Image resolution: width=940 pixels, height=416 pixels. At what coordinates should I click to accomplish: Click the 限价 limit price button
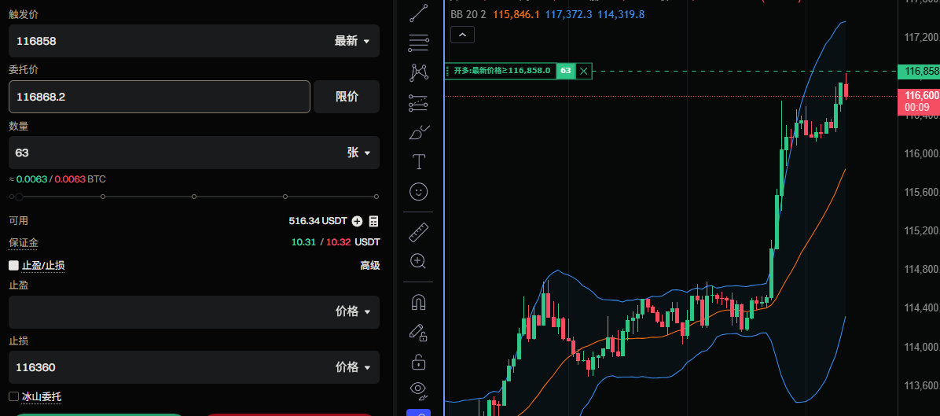347,97
